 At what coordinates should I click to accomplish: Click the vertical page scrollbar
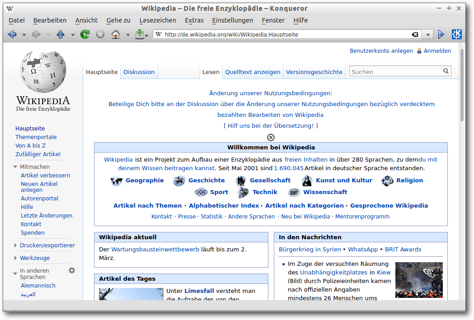[462, 84]
